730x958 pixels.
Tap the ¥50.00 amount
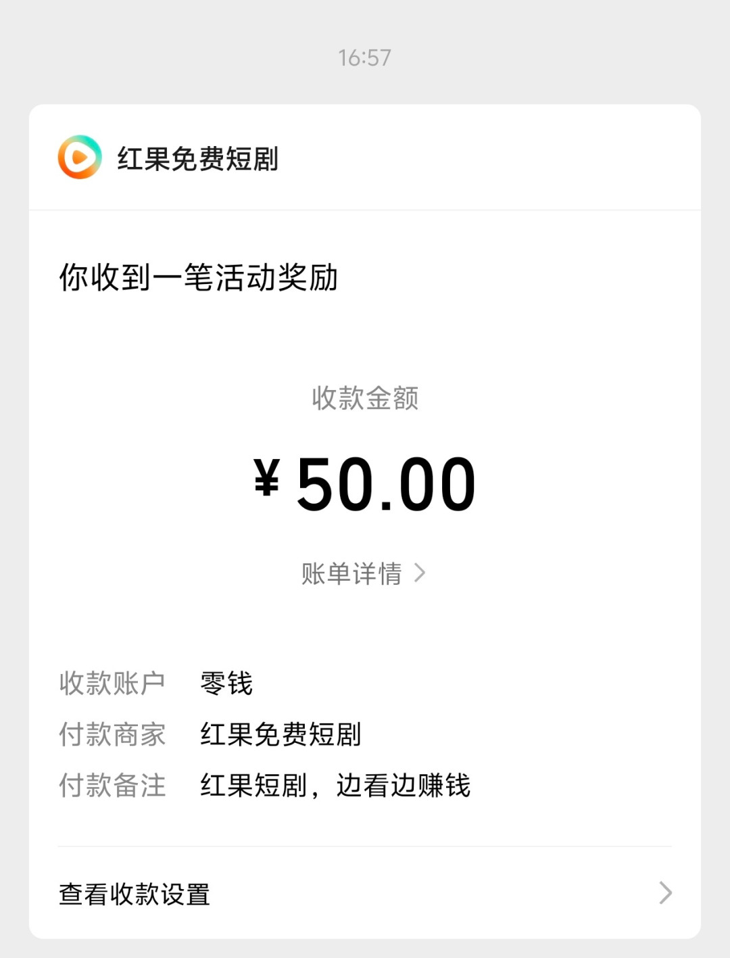coord(365,483)
